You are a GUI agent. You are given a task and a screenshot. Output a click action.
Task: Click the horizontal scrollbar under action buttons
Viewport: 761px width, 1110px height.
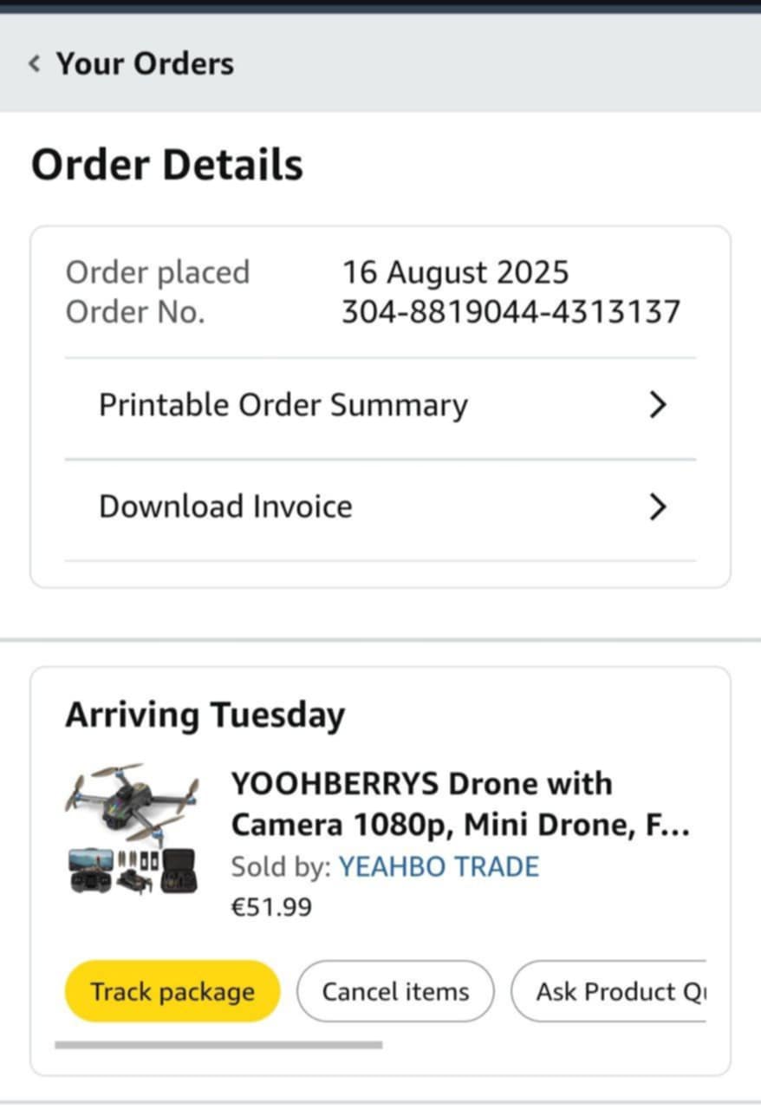click(218, 1045)
